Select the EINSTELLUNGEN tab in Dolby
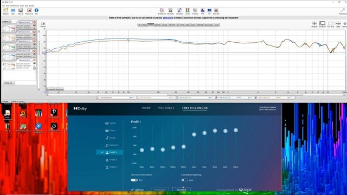This screenshot has height=195, width=347. coord(195,108)
